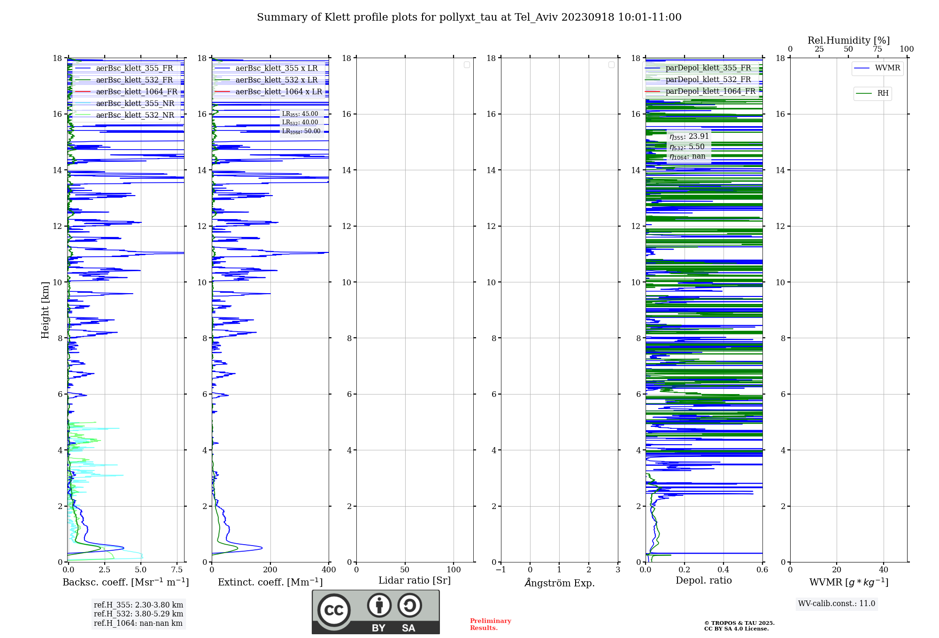Click the empty legend box in Ångström Exp. panel
939x638 pixels.
point(611,65)
